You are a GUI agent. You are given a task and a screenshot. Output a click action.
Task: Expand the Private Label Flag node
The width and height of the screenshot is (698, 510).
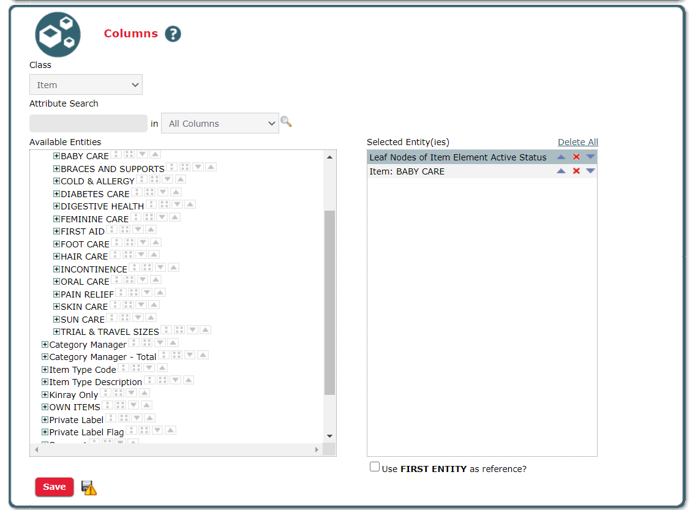[45, 432]
